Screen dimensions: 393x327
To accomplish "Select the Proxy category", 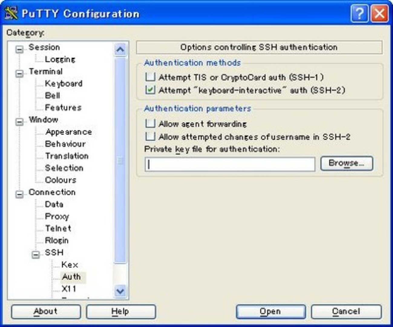I will 57,216.
